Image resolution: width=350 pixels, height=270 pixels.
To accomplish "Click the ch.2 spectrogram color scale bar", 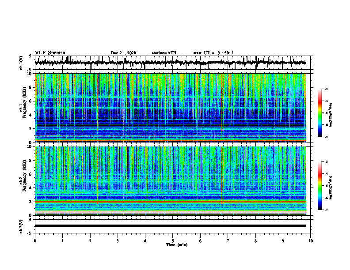I will (x=320, y=186).
